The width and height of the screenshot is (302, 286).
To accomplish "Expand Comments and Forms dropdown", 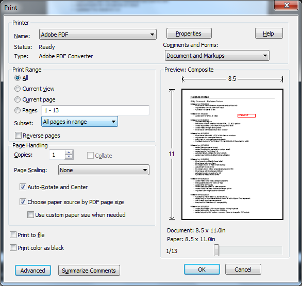I will pyautogui.click(x=217, y=56).
